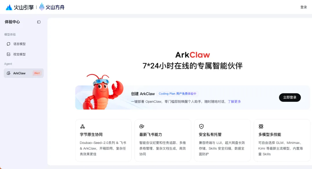The height and width of the screenshot is (169, 312).
Task: Click the ArkClaw main title
Action: click(x=193, y=55)
